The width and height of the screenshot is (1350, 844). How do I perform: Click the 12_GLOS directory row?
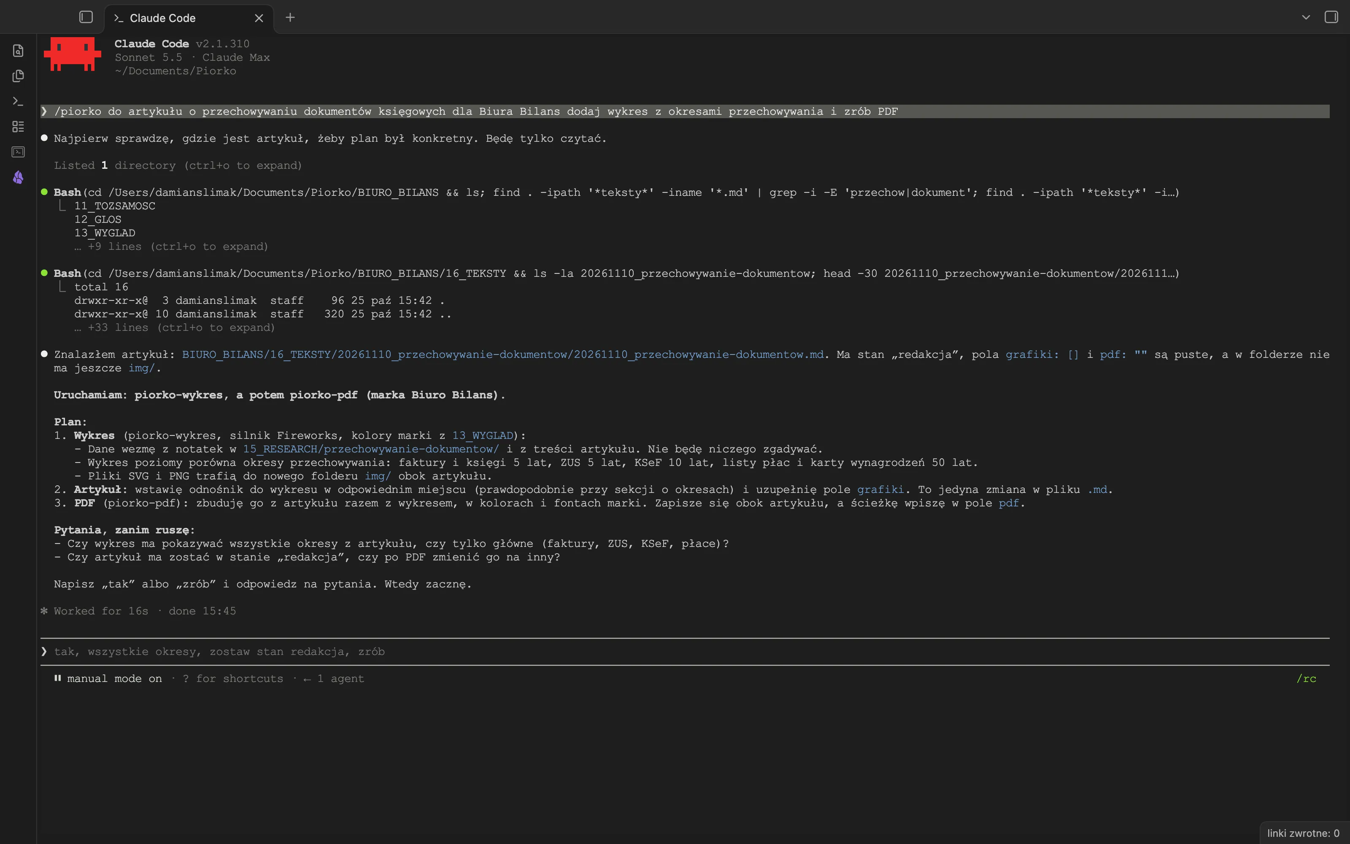pyautogui.click(x=97, y=219)
